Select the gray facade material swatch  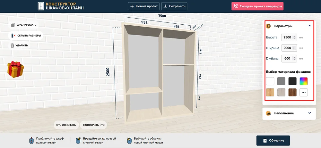click(x=281, y=81)
